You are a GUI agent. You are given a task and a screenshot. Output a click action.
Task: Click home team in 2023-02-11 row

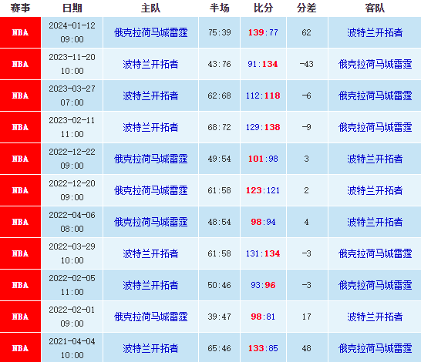150,127
